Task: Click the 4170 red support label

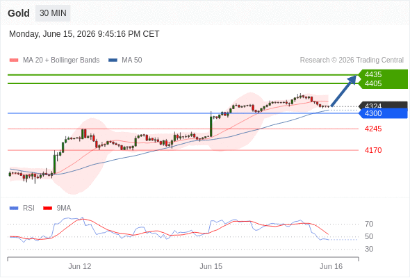Action: [x=373, y=150]
